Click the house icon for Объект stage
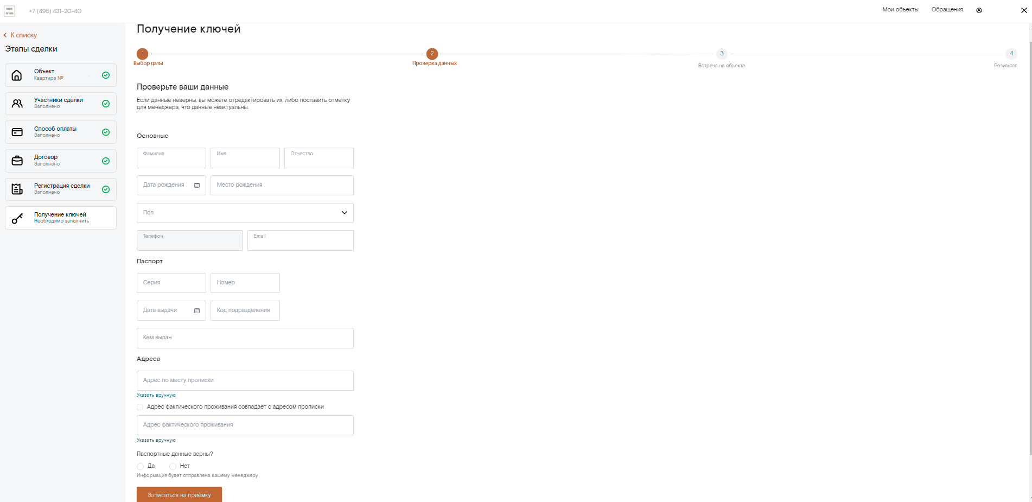Screen dimensions: 1032x502 pos(17,75)
